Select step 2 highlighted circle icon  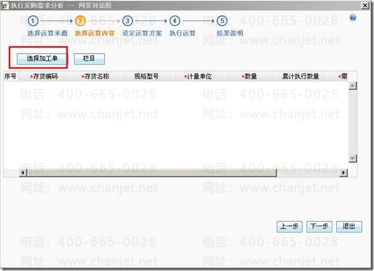(x=80, y=21)
